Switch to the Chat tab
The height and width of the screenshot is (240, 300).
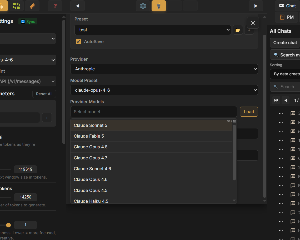pos(288,6)
